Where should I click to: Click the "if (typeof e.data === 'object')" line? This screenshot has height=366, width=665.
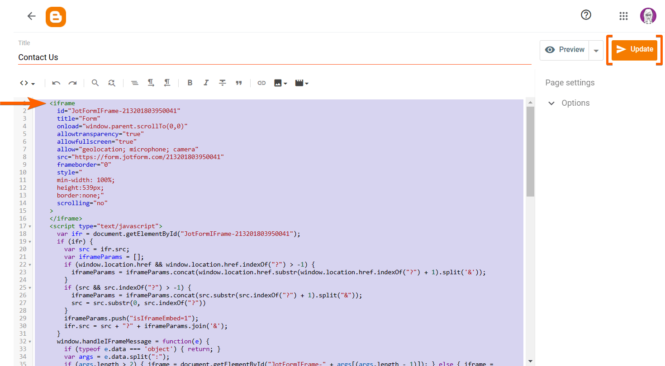pos(142,349)
